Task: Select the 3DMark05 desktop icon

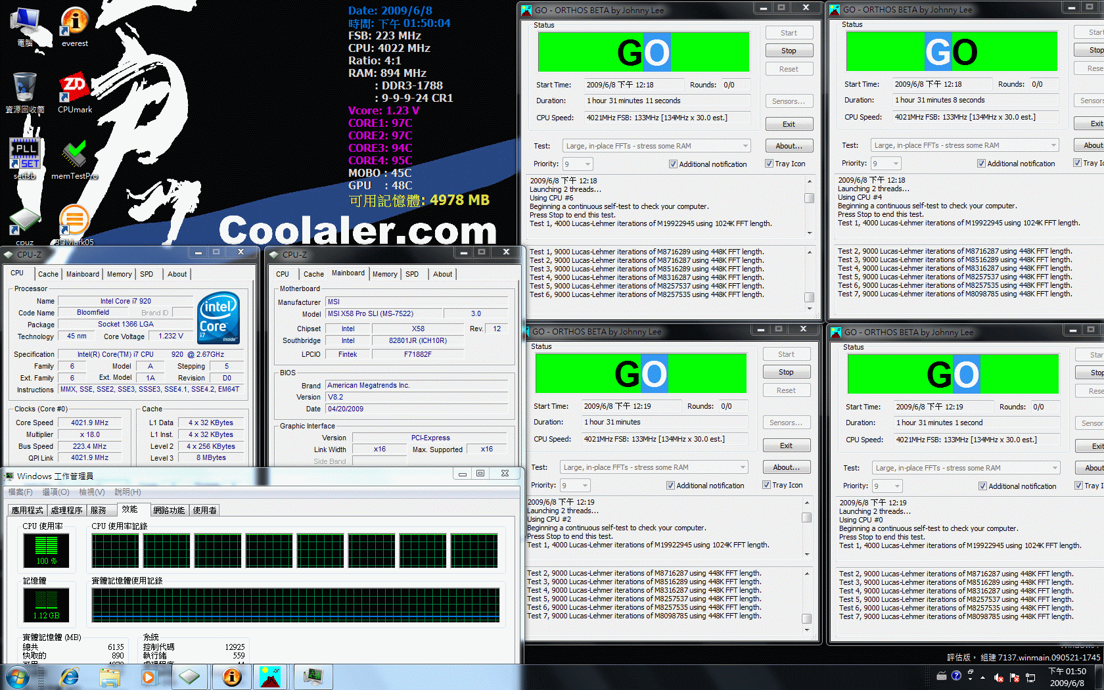Action: pyautogui.click(x=74, y=225)
